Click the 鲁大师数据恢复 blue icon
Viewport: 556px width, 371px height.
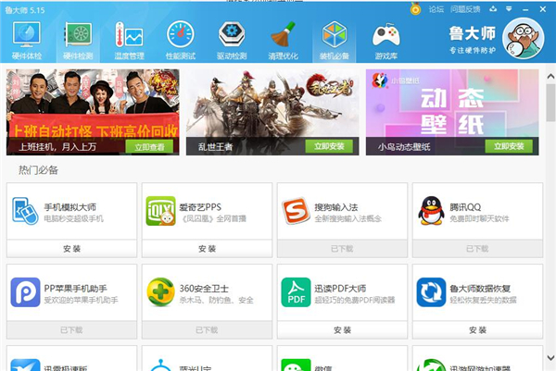pyautogui.click(x=431, y=292)
